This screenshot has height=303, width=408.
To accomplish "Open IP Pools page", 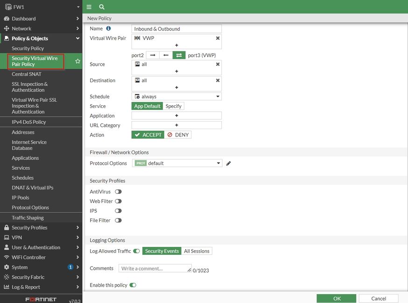I will 20,197.
